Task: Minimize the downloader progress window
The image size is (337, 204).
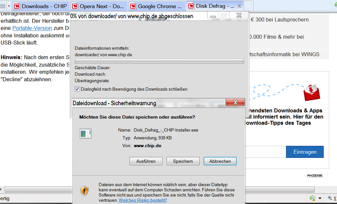Action: point(213,16)
